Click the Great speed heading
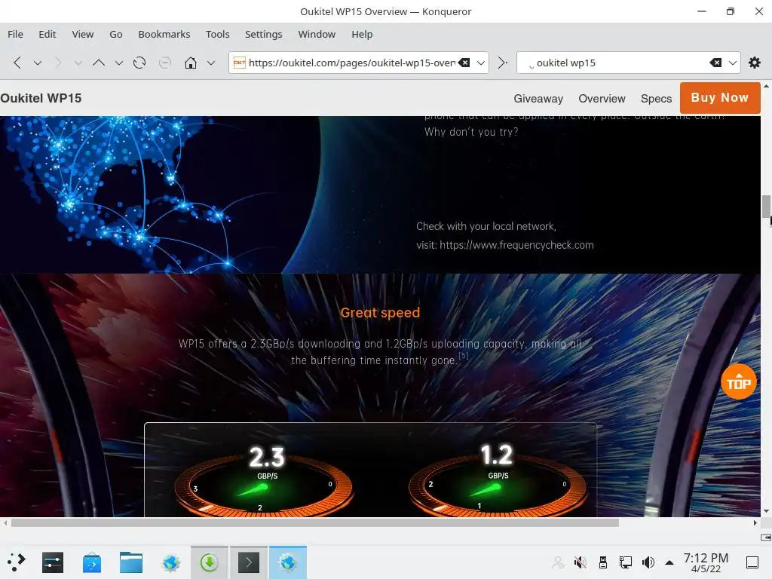 380,313
